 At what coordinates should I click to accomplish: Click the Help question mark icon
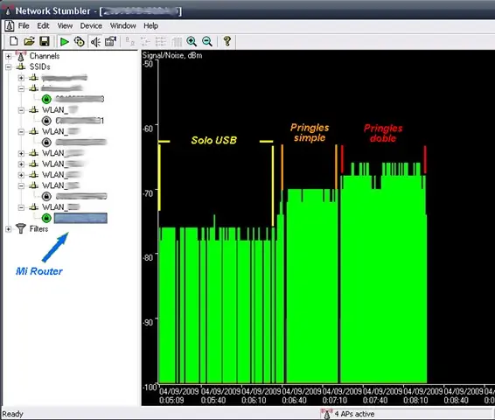(227, 41)
